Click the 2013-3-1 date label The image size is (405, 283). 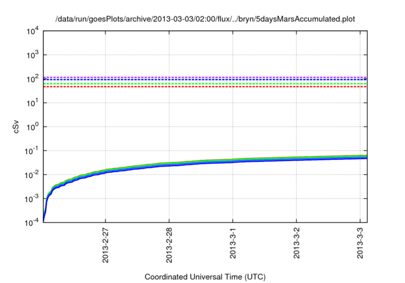point(233,243)
